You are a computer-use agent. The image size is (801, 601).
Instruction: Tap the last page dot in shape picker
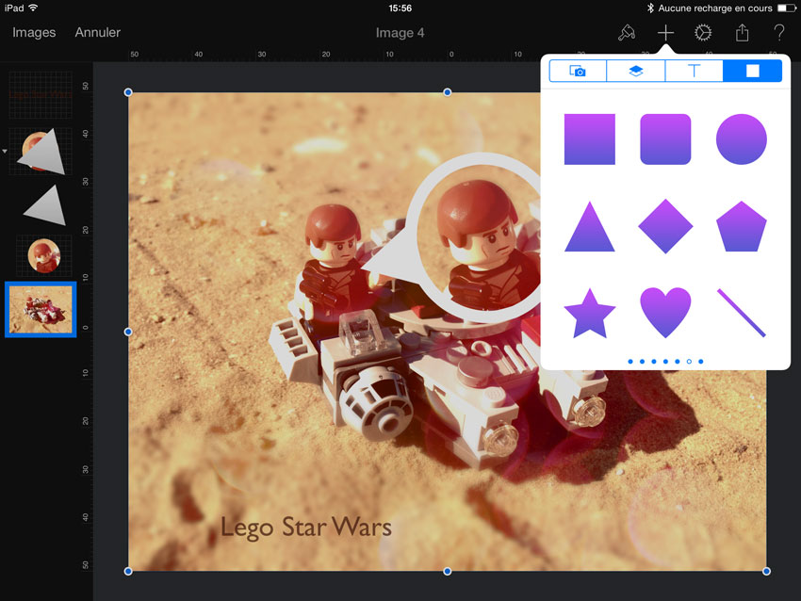pyautogui.click(x=701, y=362)
